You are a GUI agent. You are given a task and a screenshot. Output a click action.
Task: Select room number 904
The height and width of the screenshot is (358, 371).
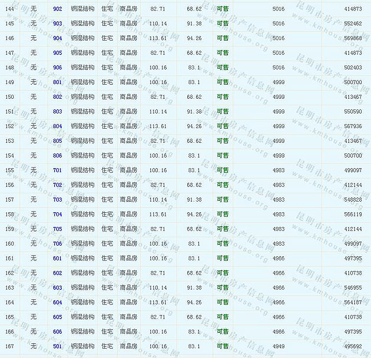(57, 38)
